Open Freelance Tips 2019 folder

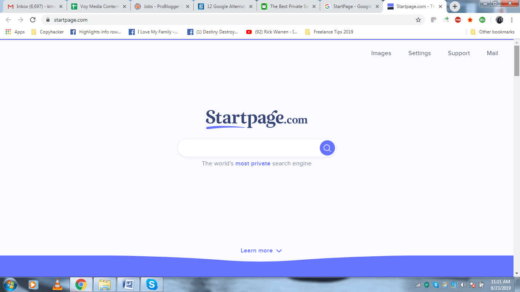pyautogui.click(x=329, y=32)
